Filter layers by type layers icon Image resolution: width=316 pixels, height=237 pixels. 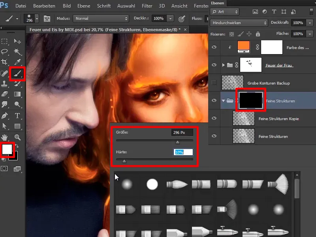pyautogui.click(x=274, y=12)
